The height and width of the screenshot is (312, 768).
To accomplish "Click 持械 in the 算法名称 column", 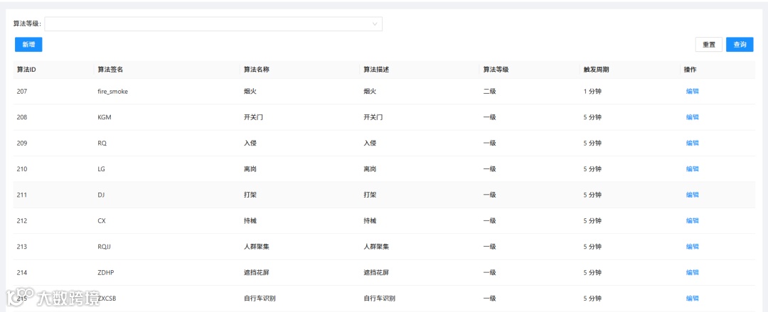I will pos(250,221).
